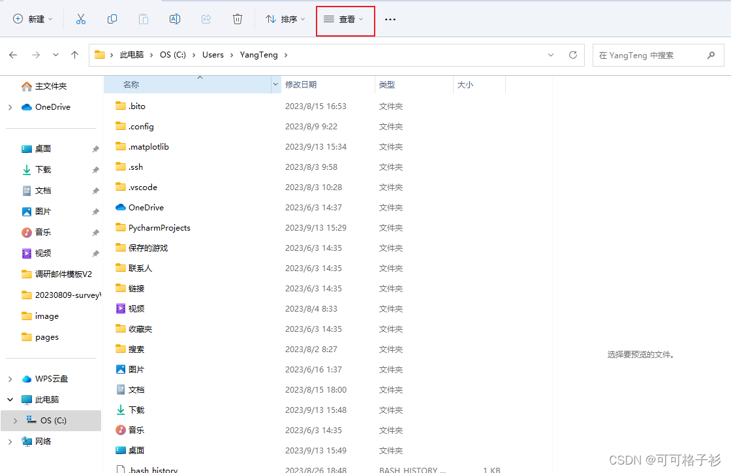Screen dimensions: 731x473
Task: Open the 排序 sort dropdown
Action: [x=285, y=19]
